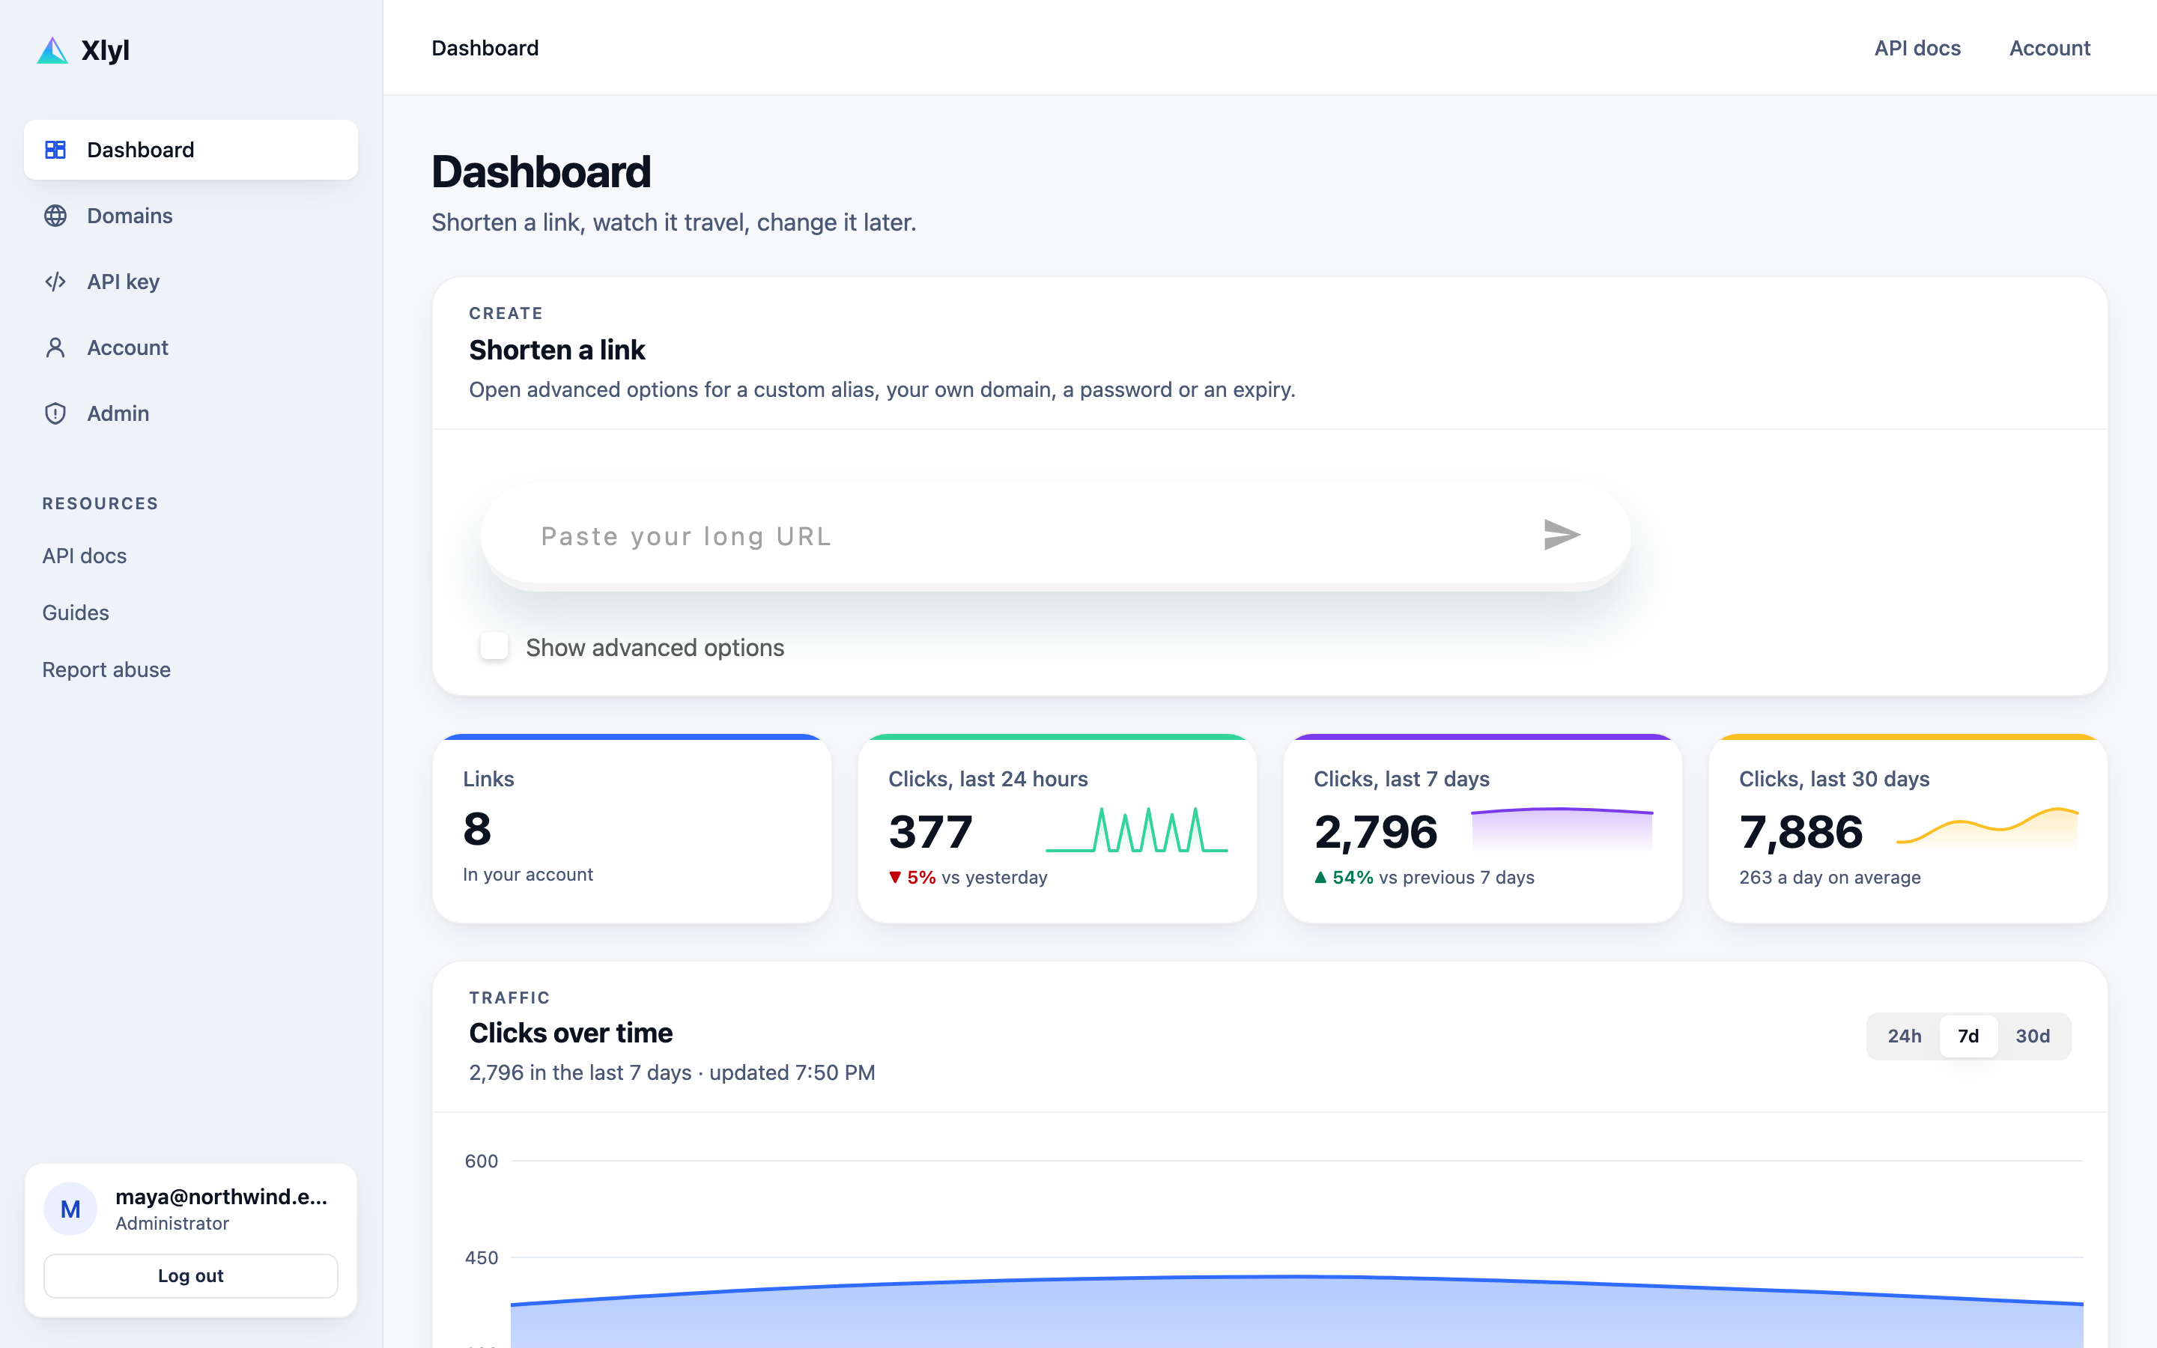Click the red 5% vs yesterday indicator
Image resolution: width=2157 pixels, height=1348 pixels.
(x=968, y=877)
